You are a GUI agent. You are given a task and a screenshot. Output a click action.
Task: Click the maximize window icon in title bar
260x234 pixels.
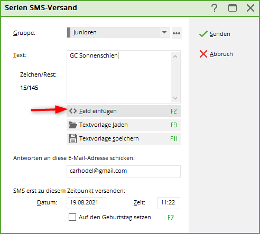click(233, 8)
